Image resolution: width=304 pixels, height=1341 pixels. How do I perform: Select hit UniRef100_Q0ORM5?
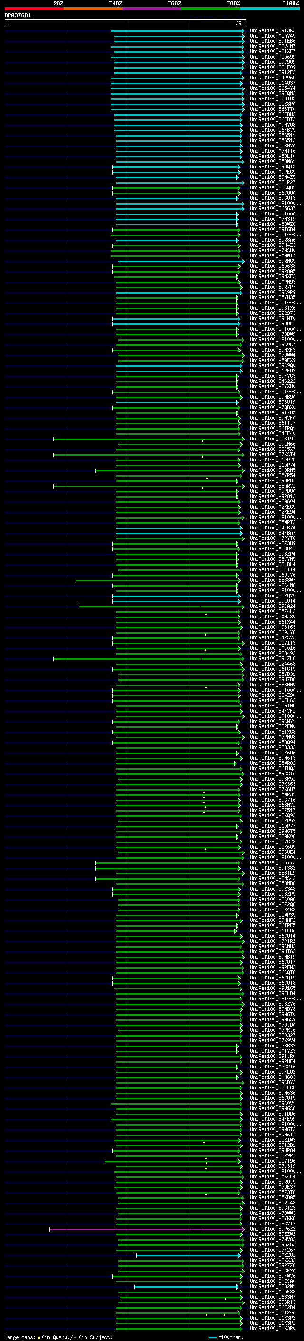click(273, 470)
